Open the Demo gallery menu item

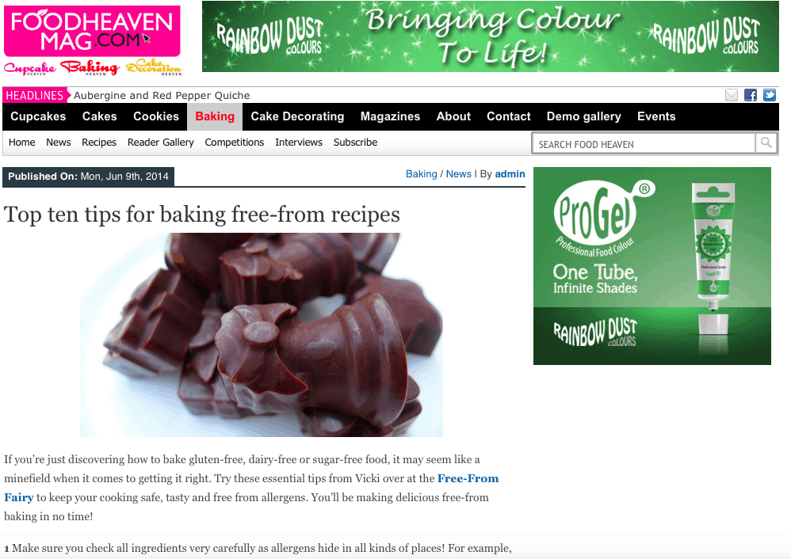click(x=583, y=116)
